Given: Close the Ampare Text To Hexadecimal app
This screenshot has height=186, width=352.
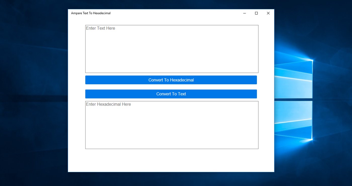Looking at the screenshot, I should 268,13.
